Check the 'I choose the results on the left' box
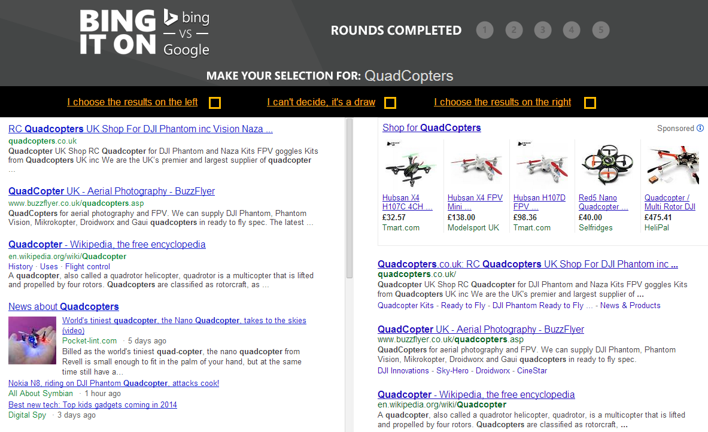The height and width of the screenshot is (432, 708). [x=215, y=103]
